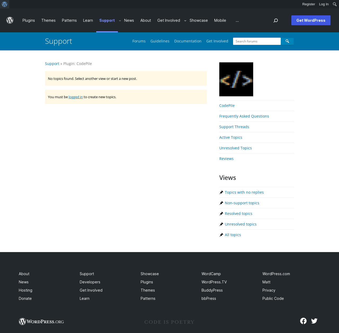This screenshot has height=333, width=339.
Task: View All topics
Action: click(233, 235)
